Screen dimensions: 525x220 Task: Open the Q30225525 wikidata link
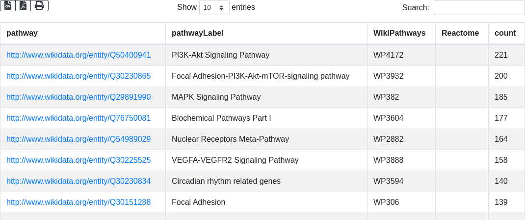point(79,160)
